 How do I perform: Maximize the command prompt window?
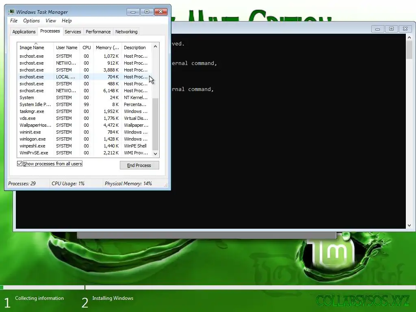click(391, 29)
